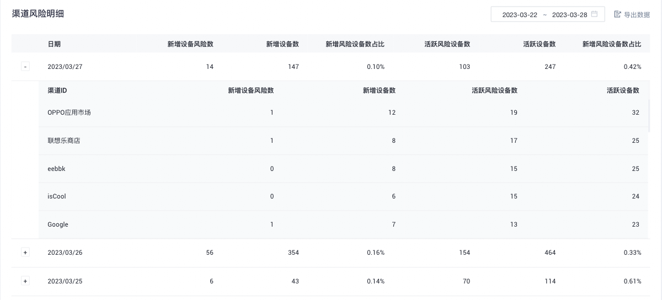Click the 2023/03/27 date cell
The height and width of the screenshot is (300, 662).
pyautogui.click(x=65, y=67)
